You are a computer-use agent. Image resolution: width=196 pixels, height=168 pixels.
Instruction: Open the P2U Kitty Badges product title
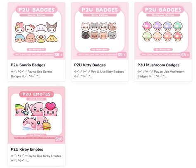(90, 65)
